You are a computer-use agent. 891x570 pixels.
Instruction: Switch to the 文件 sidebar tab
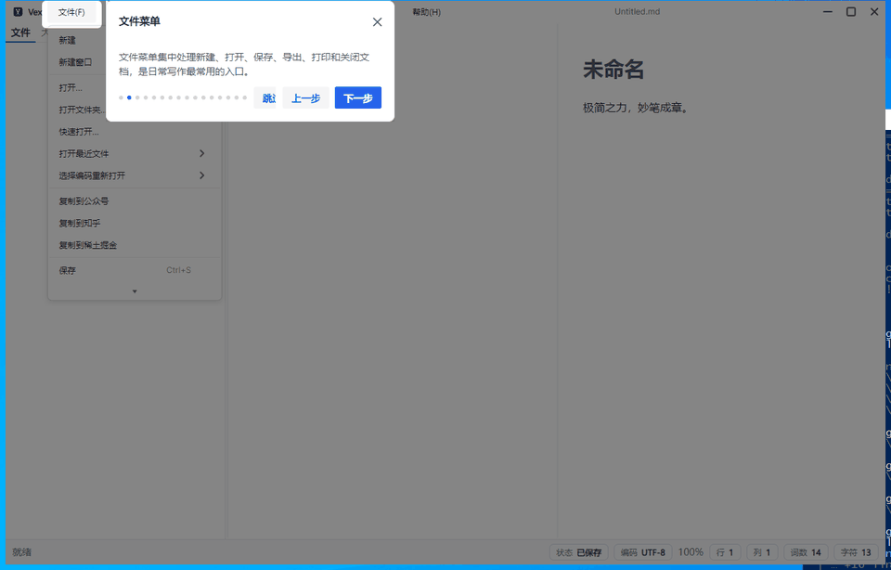click(20, 32)
